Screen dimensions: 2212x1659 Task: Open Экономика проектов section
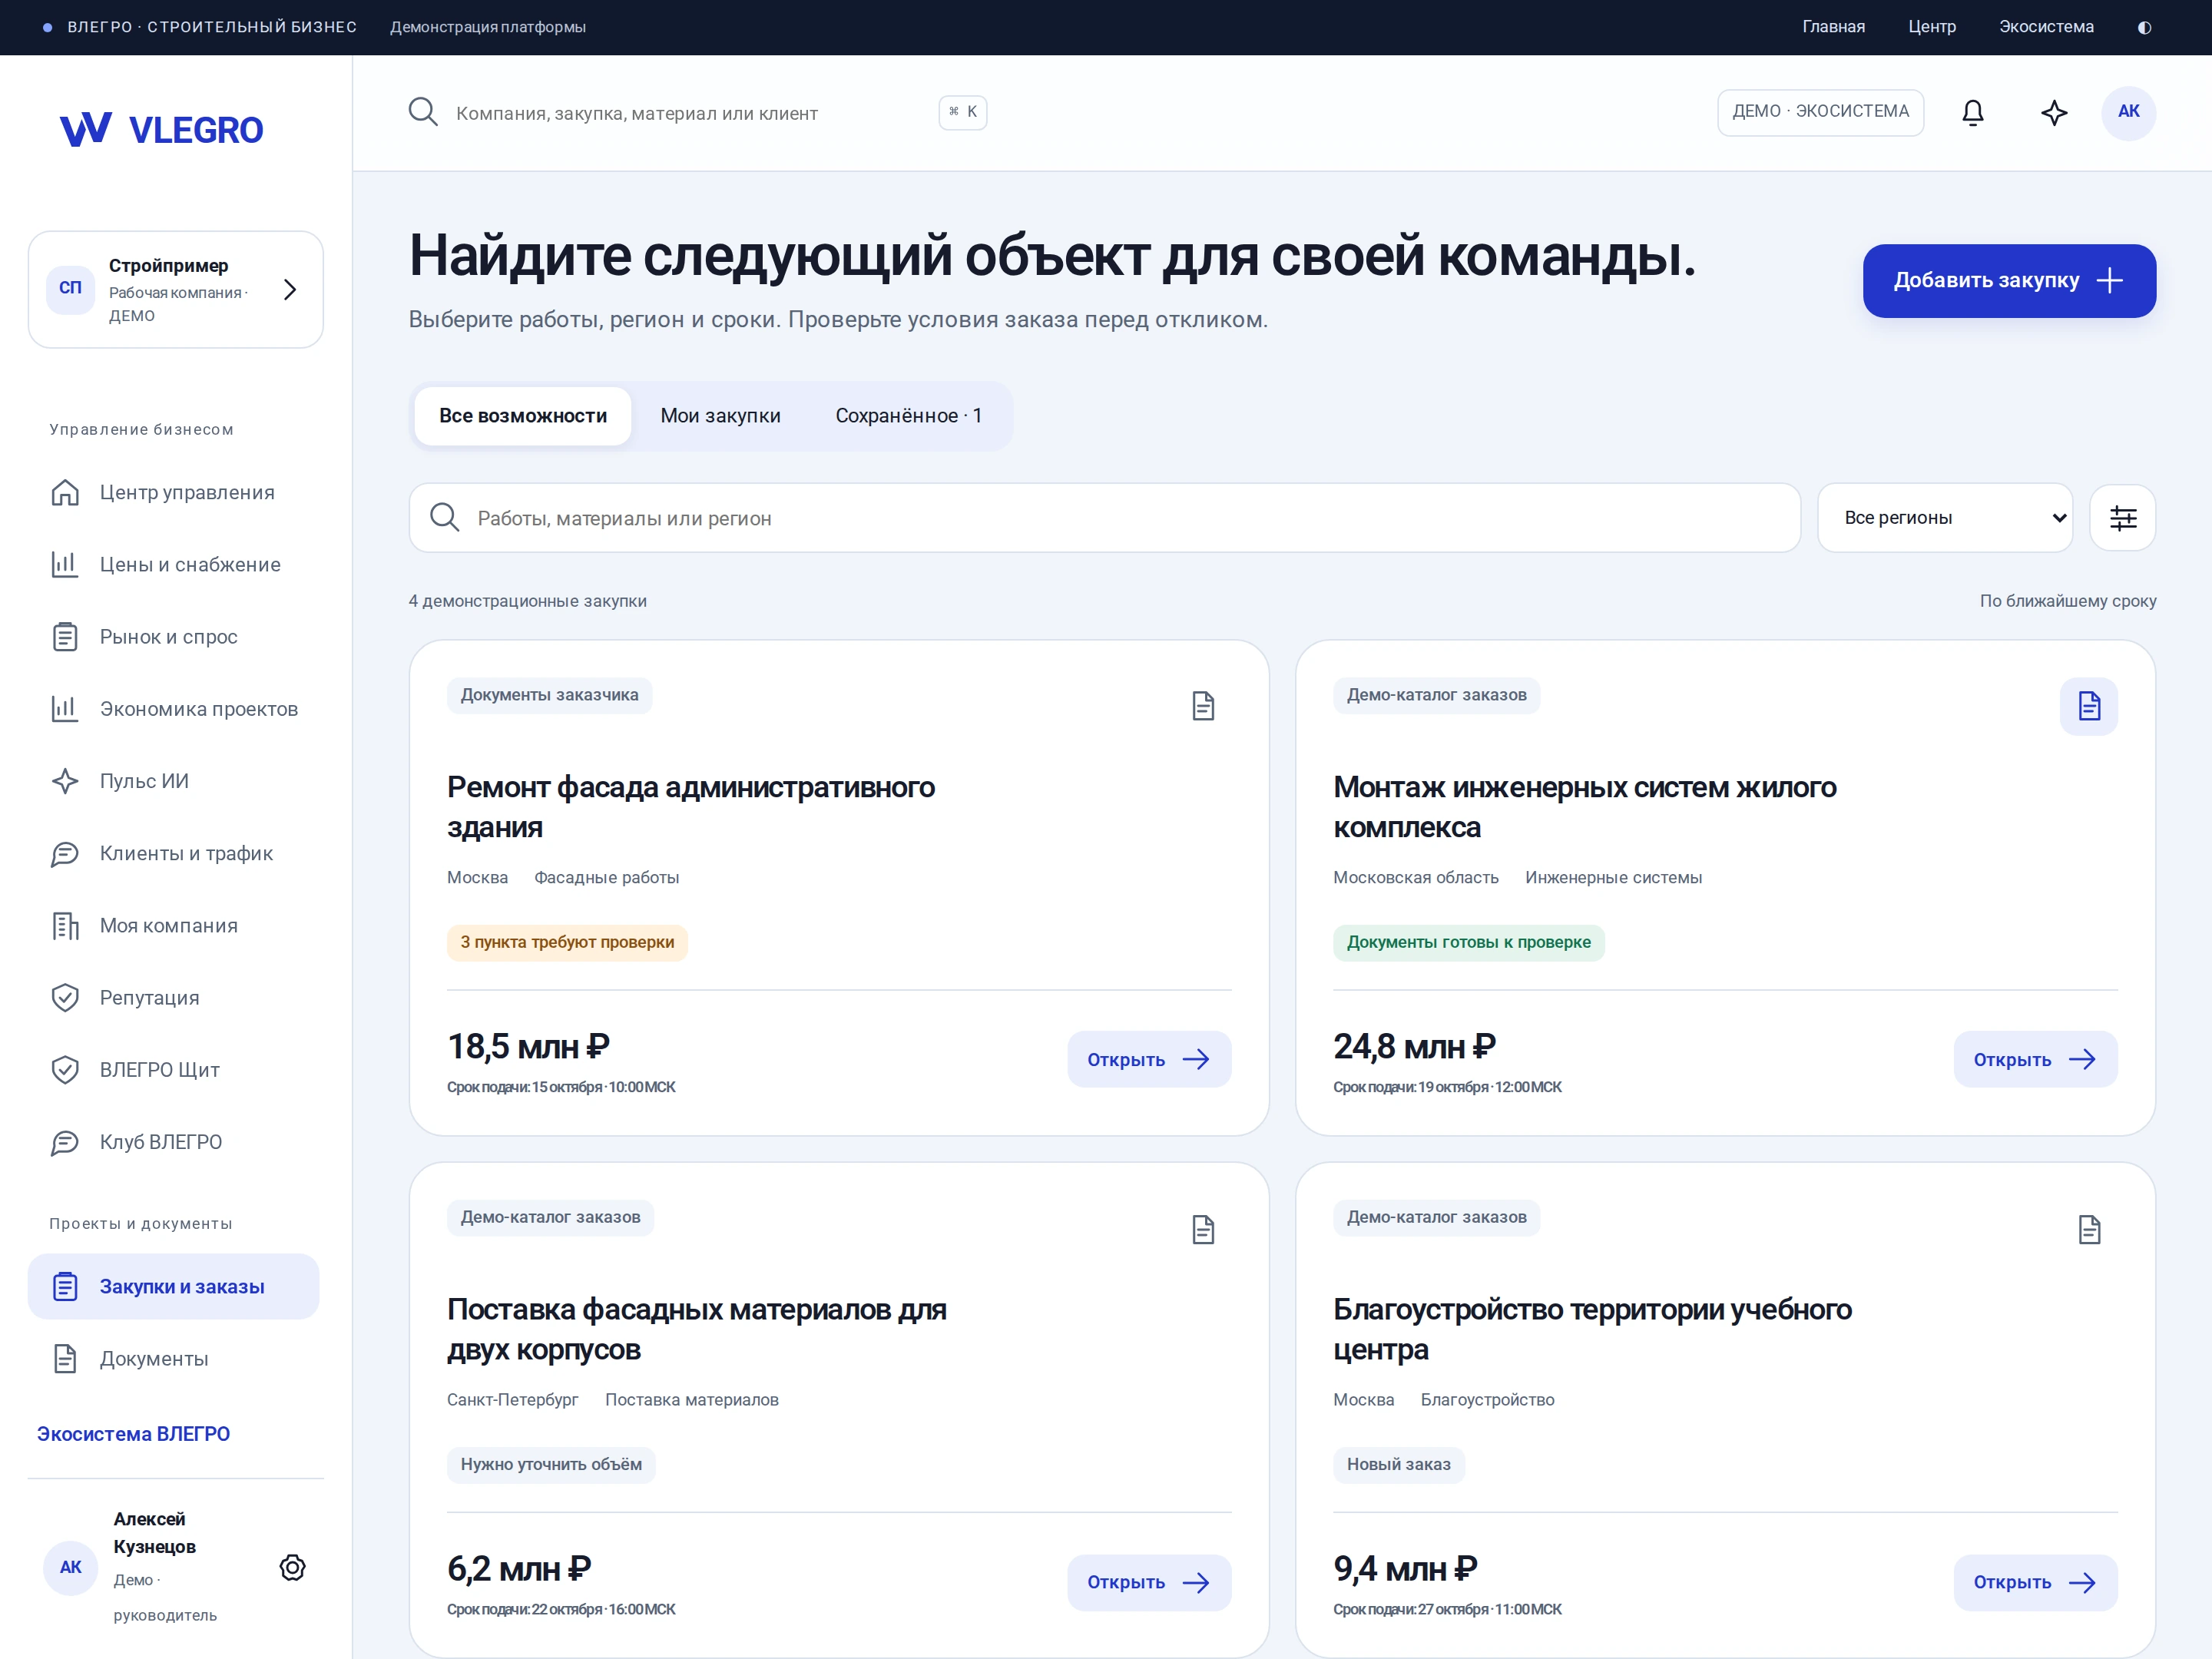pos(174,709)
